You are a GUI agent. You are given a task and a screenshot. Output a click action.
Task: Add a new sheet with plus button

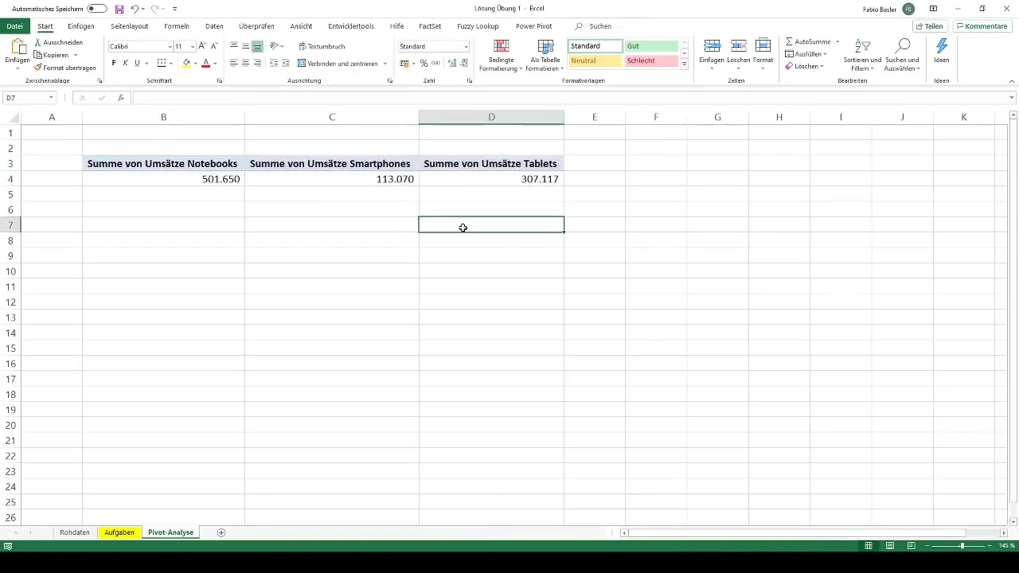pyautogui.click(x=221, y=532)
